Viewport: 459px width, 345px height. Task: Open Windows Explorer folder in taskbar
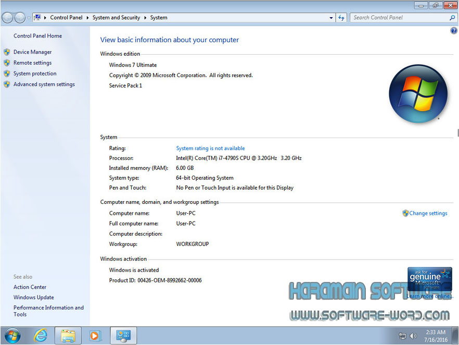point(68,336)
